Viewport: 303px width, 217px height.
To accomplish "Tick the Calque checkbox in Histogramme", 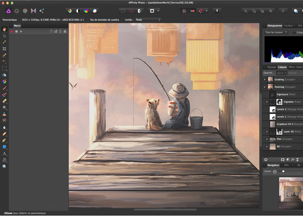I will pos(294,33).
